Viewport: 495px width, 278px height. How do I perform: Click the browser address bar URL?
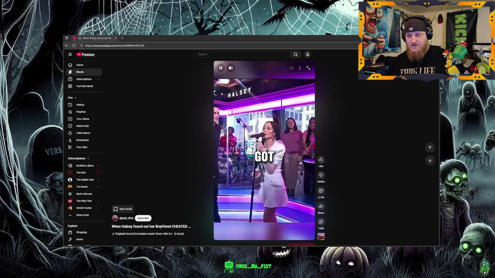pyautogui.click(x=114, y=46)
